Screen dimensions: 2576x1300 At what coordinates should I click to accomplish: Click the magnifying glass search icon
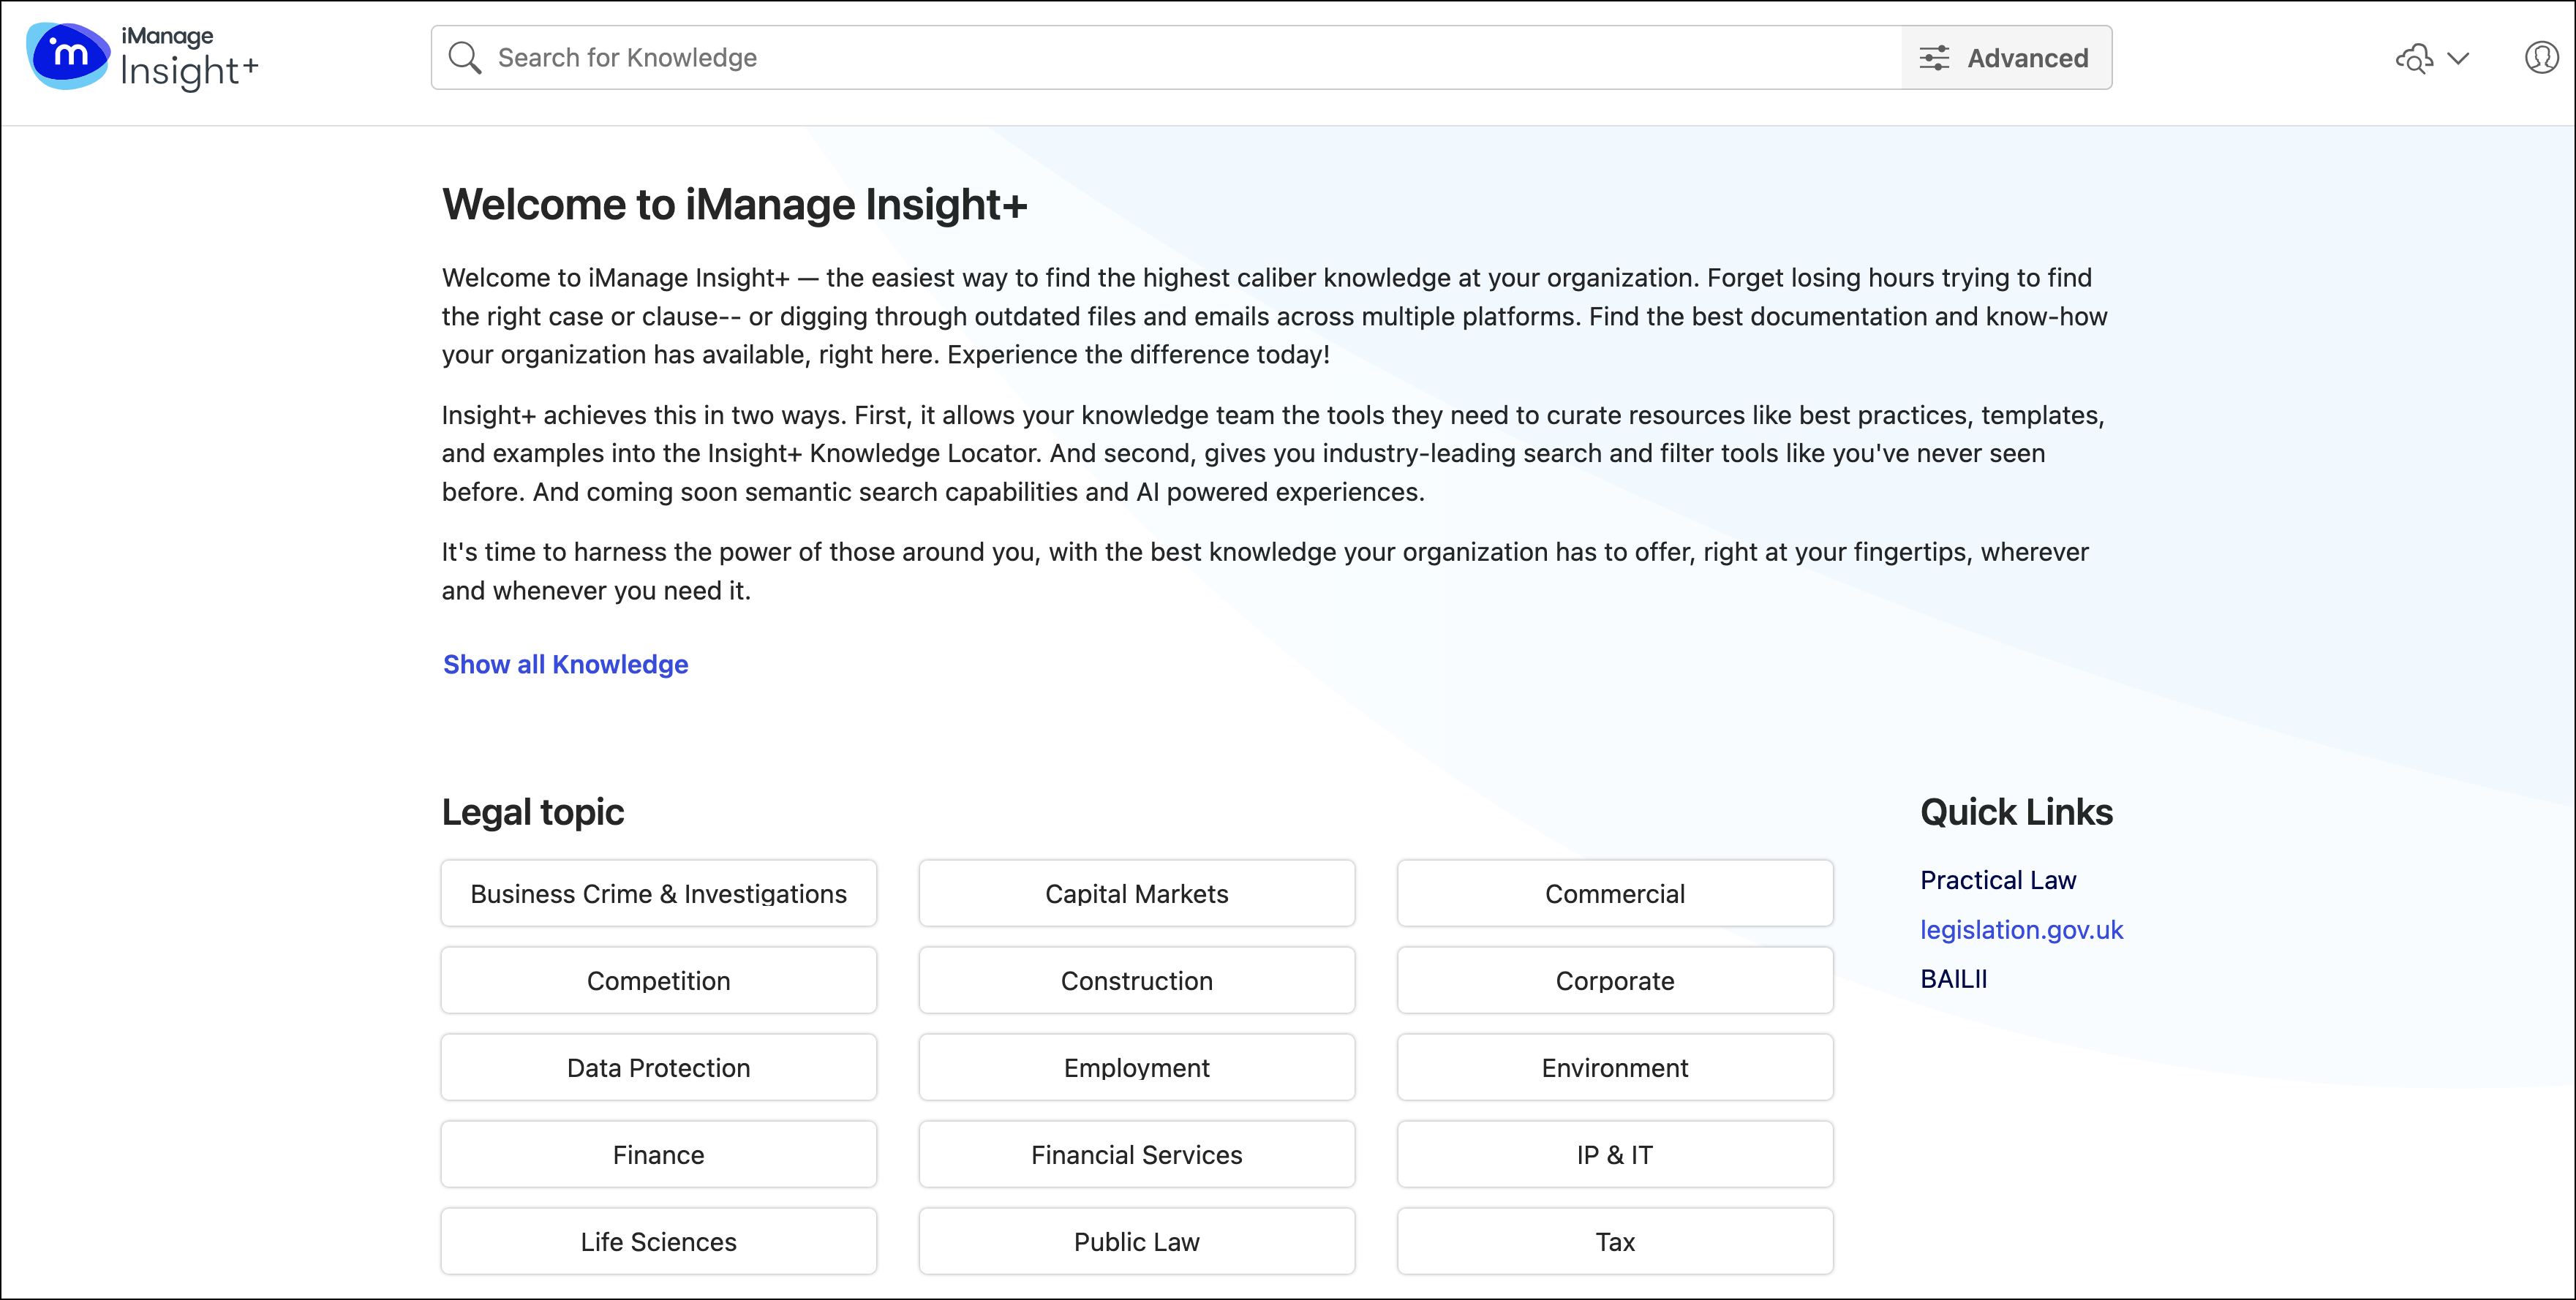(464, 58)
